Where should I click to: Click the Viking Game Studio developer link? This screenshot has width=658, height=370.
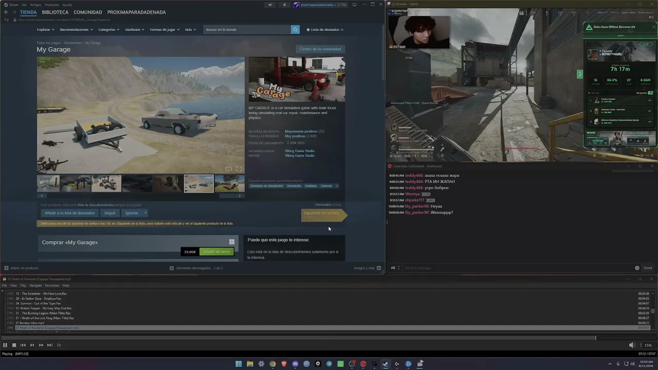tap(300, 151)
